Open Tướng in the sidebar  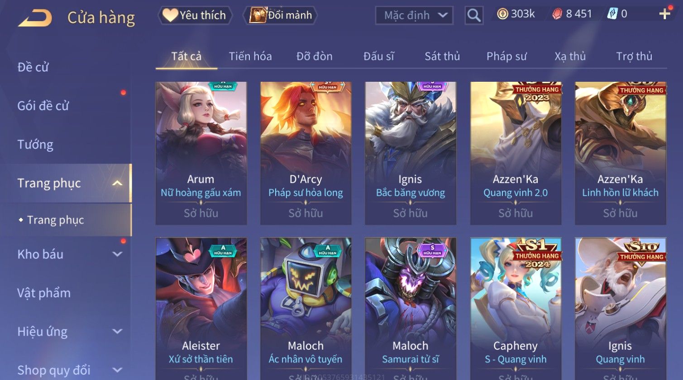(35, 145)
